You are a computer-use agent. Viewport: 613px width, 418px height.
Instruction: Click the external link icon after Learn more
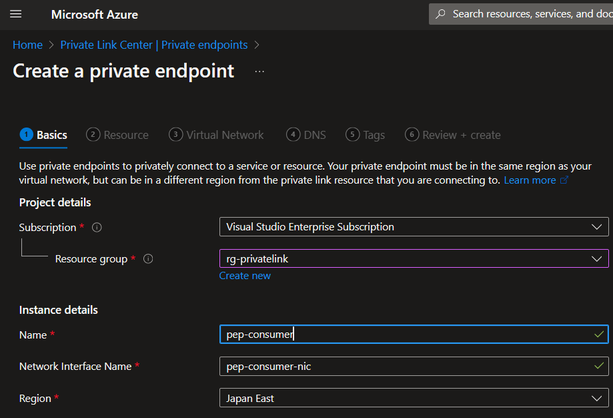click(x=564, y=180)
